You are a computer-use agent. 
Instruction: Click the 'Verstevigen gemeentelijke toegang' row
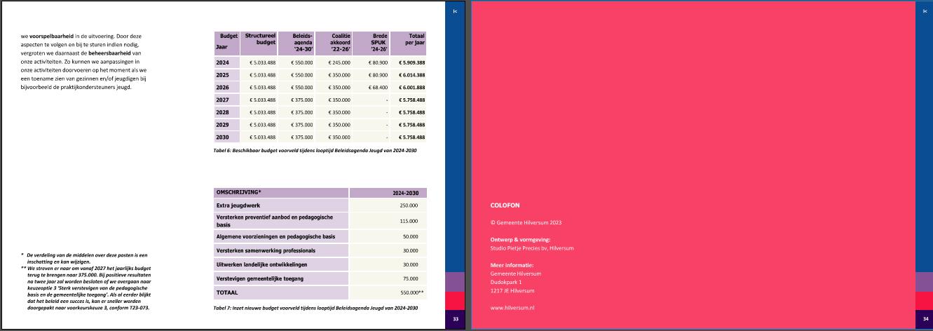click(x=281, y=278)
